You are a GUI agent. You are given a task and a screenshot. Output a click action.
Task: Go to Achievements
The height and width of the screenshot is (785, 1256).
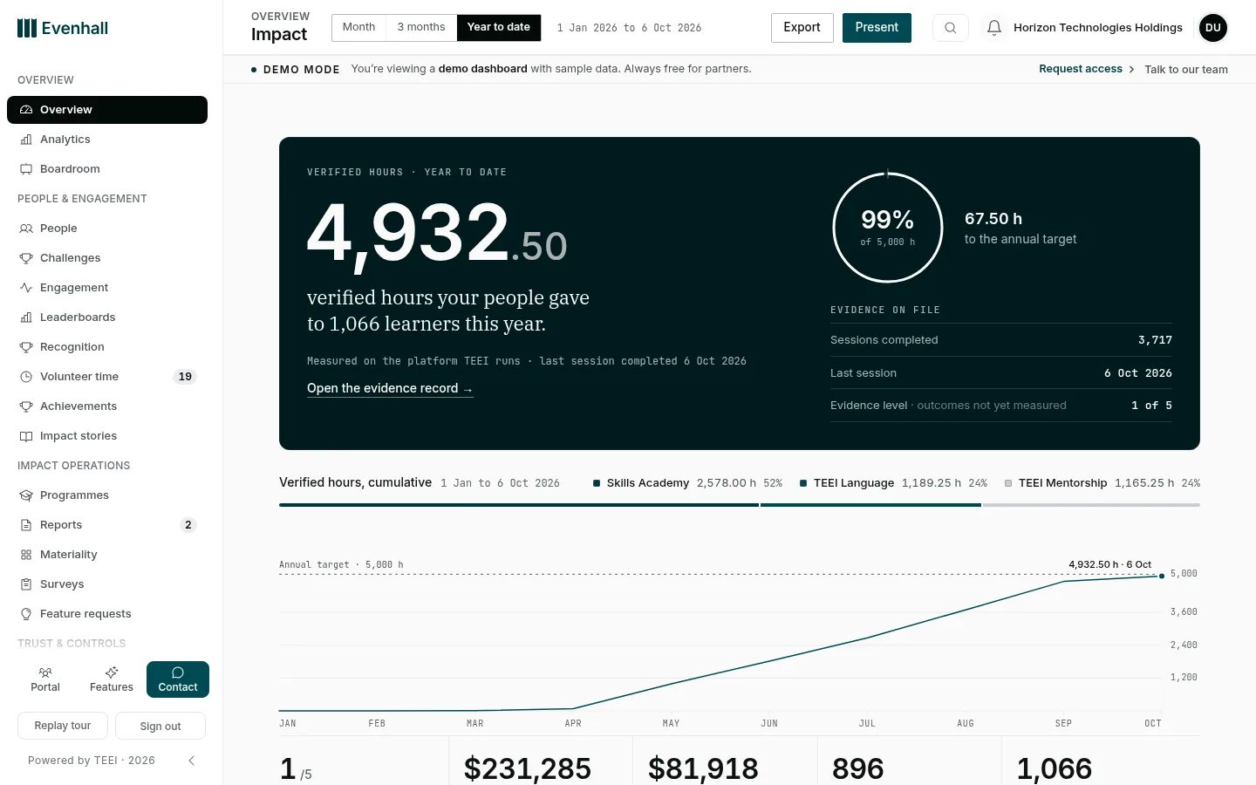click(107, 406)
